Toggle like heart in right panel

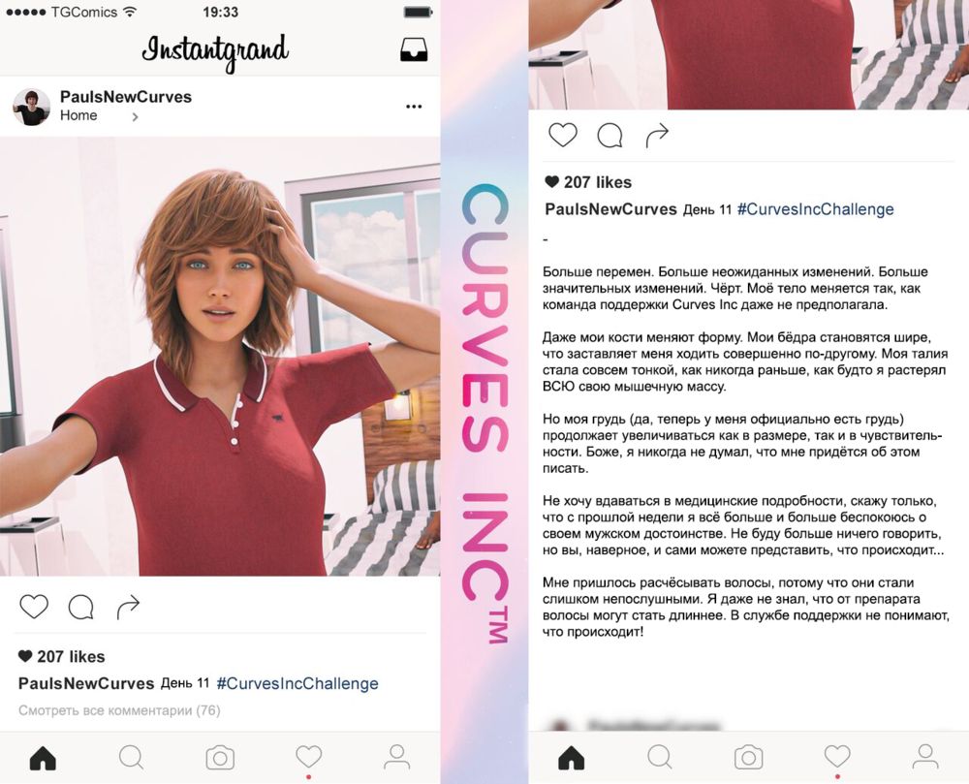(562, 135)
